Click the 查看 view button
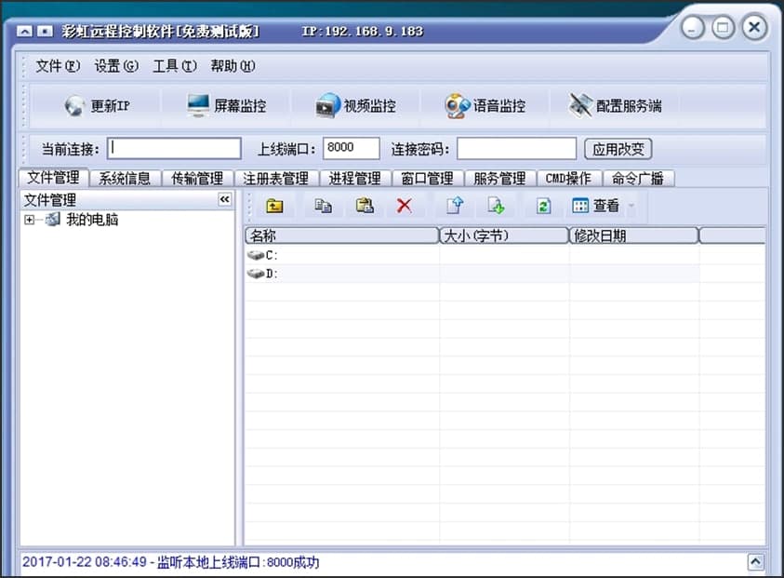The height and width of the screenshot is (578, 784). coord(596,206)
